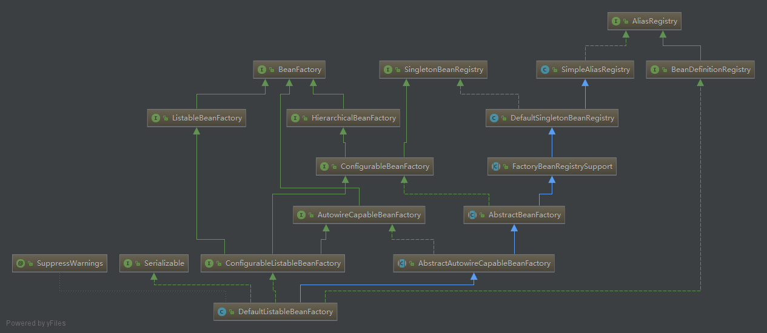Click the BeanFactory node label
Screen dimensions: 767x333
[x=300, y=70]
